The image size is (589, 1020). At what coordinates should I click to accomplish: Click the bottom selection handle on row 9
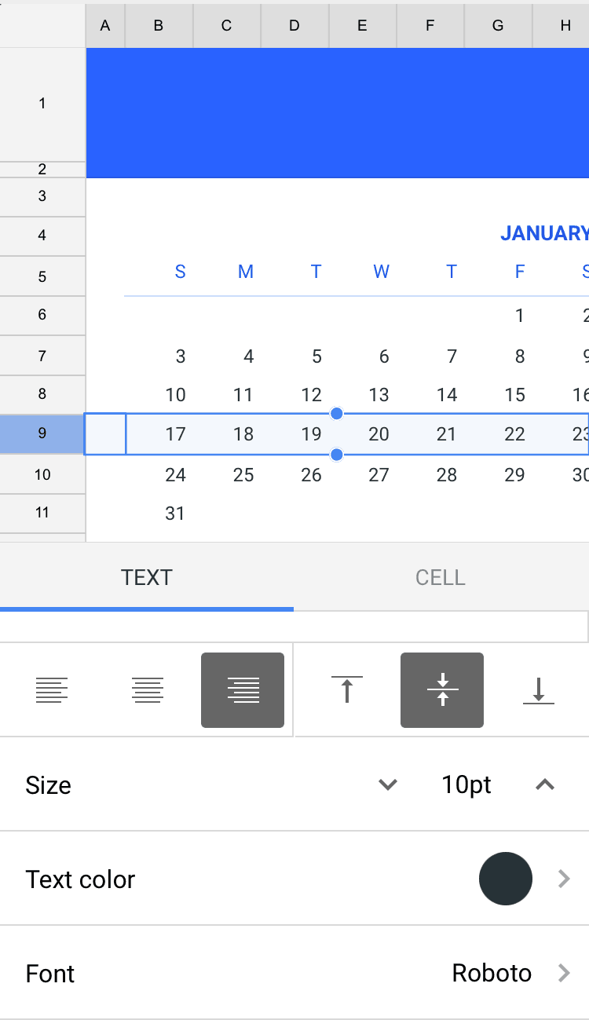click(x=337, y=455)
